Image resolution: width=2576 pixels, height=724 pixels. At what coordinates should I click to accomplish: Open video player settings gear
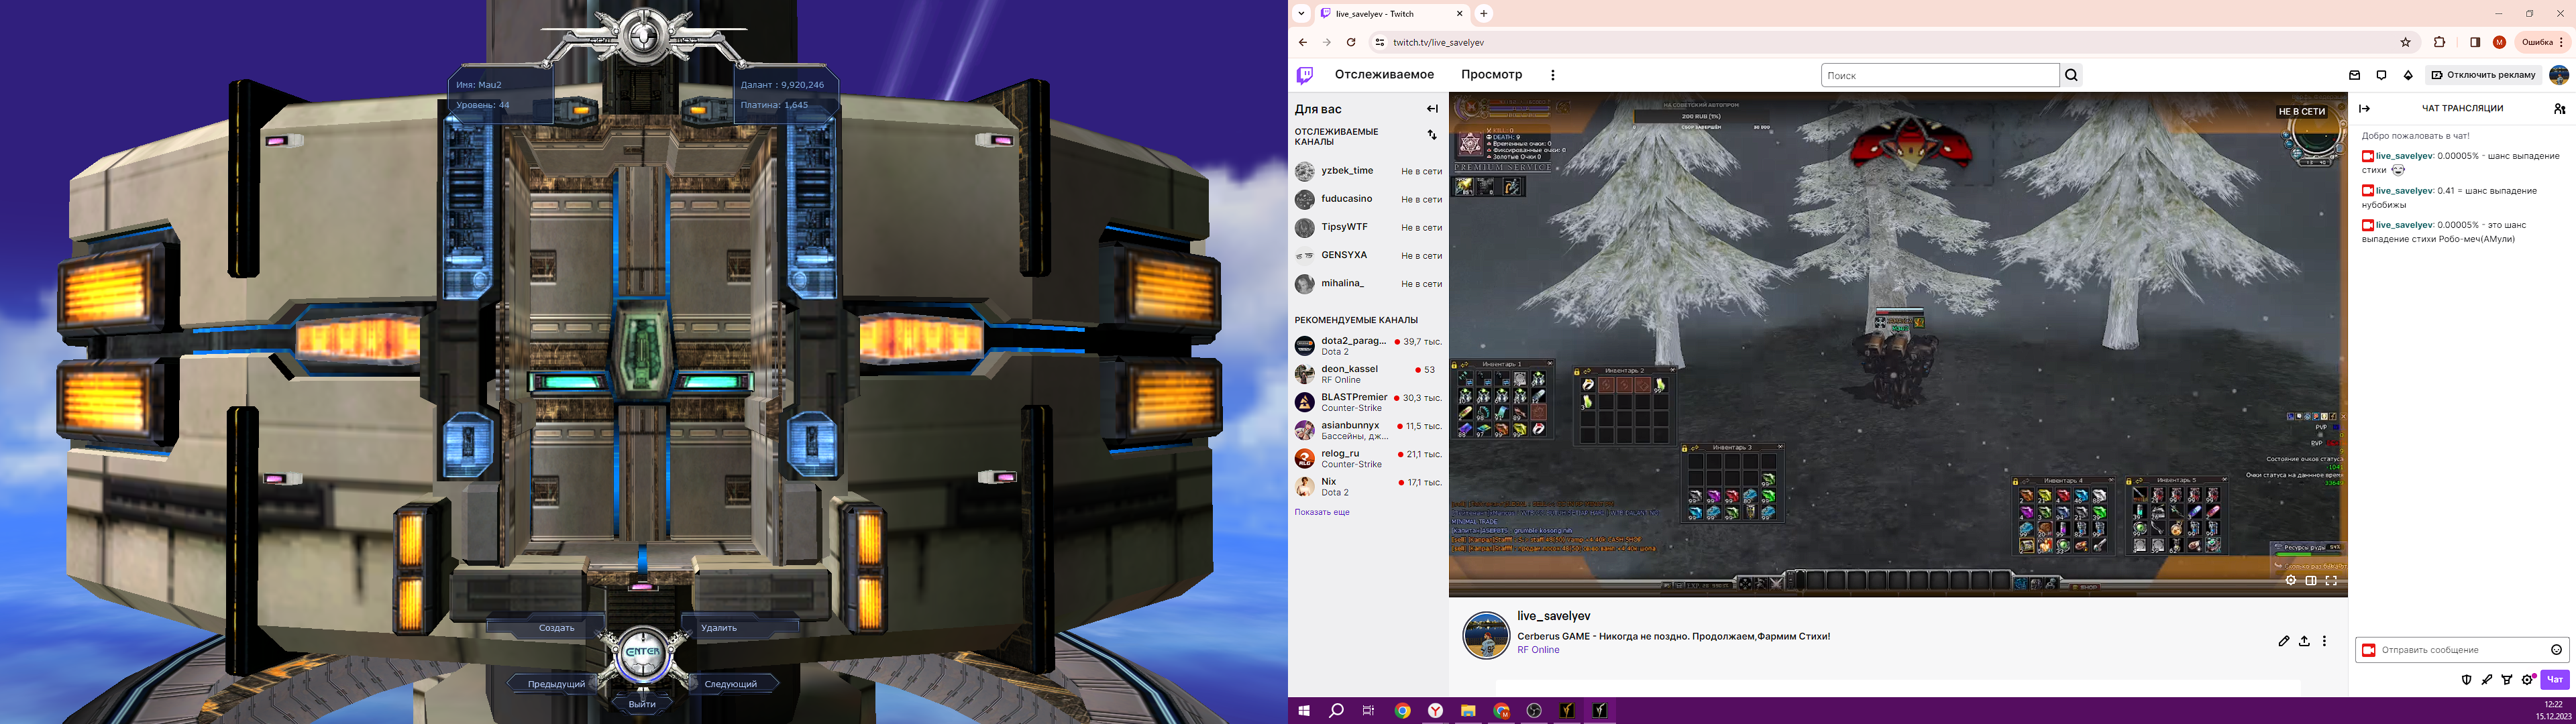click(2291, 580)
